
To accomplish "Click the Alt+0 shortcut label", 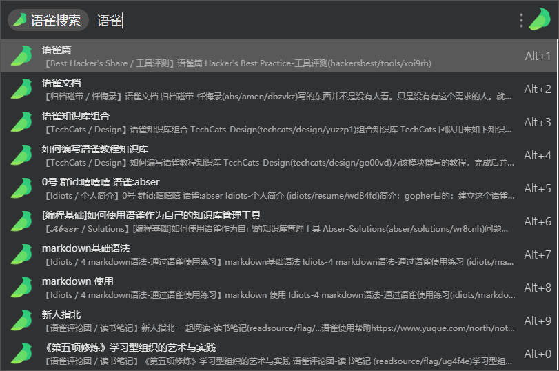I will [538, 354].
